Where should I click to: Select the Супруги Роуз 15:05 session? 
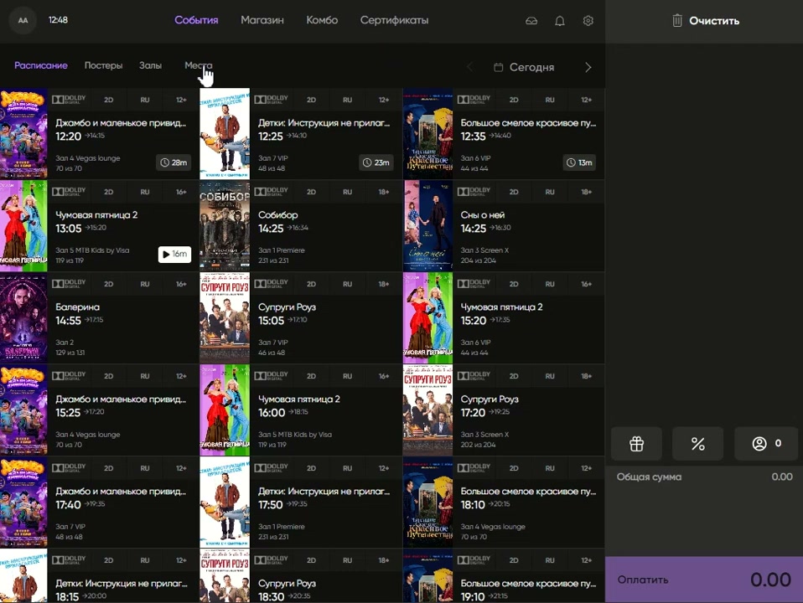[x=301, y=318]
